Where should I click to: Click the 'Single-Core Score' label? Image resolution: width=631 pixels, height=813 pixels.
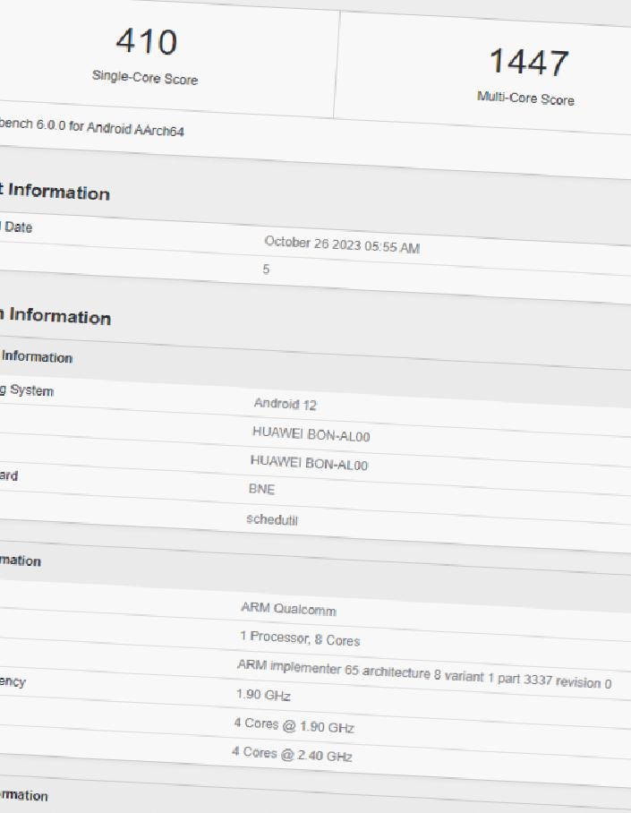(x=145, y=77)
